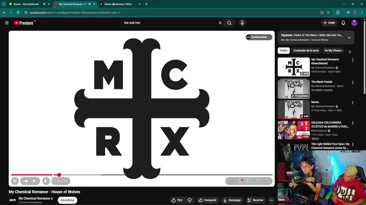Click the Compartir share button
Screen dimensions: 366x205
click(208, 200)
